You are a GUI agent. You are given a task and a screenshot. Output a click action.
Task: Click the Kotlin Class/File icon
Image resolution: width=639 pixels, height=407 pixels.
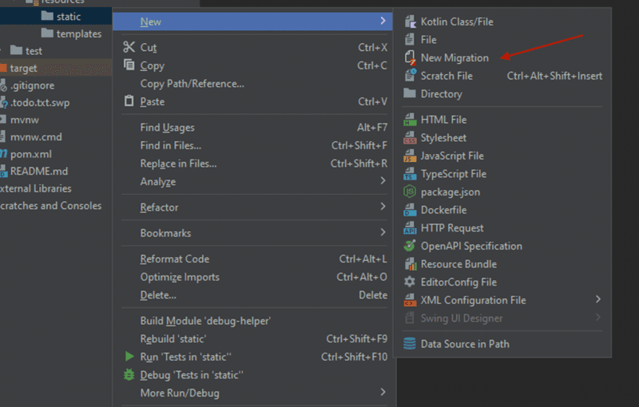(x=410, y=22)
